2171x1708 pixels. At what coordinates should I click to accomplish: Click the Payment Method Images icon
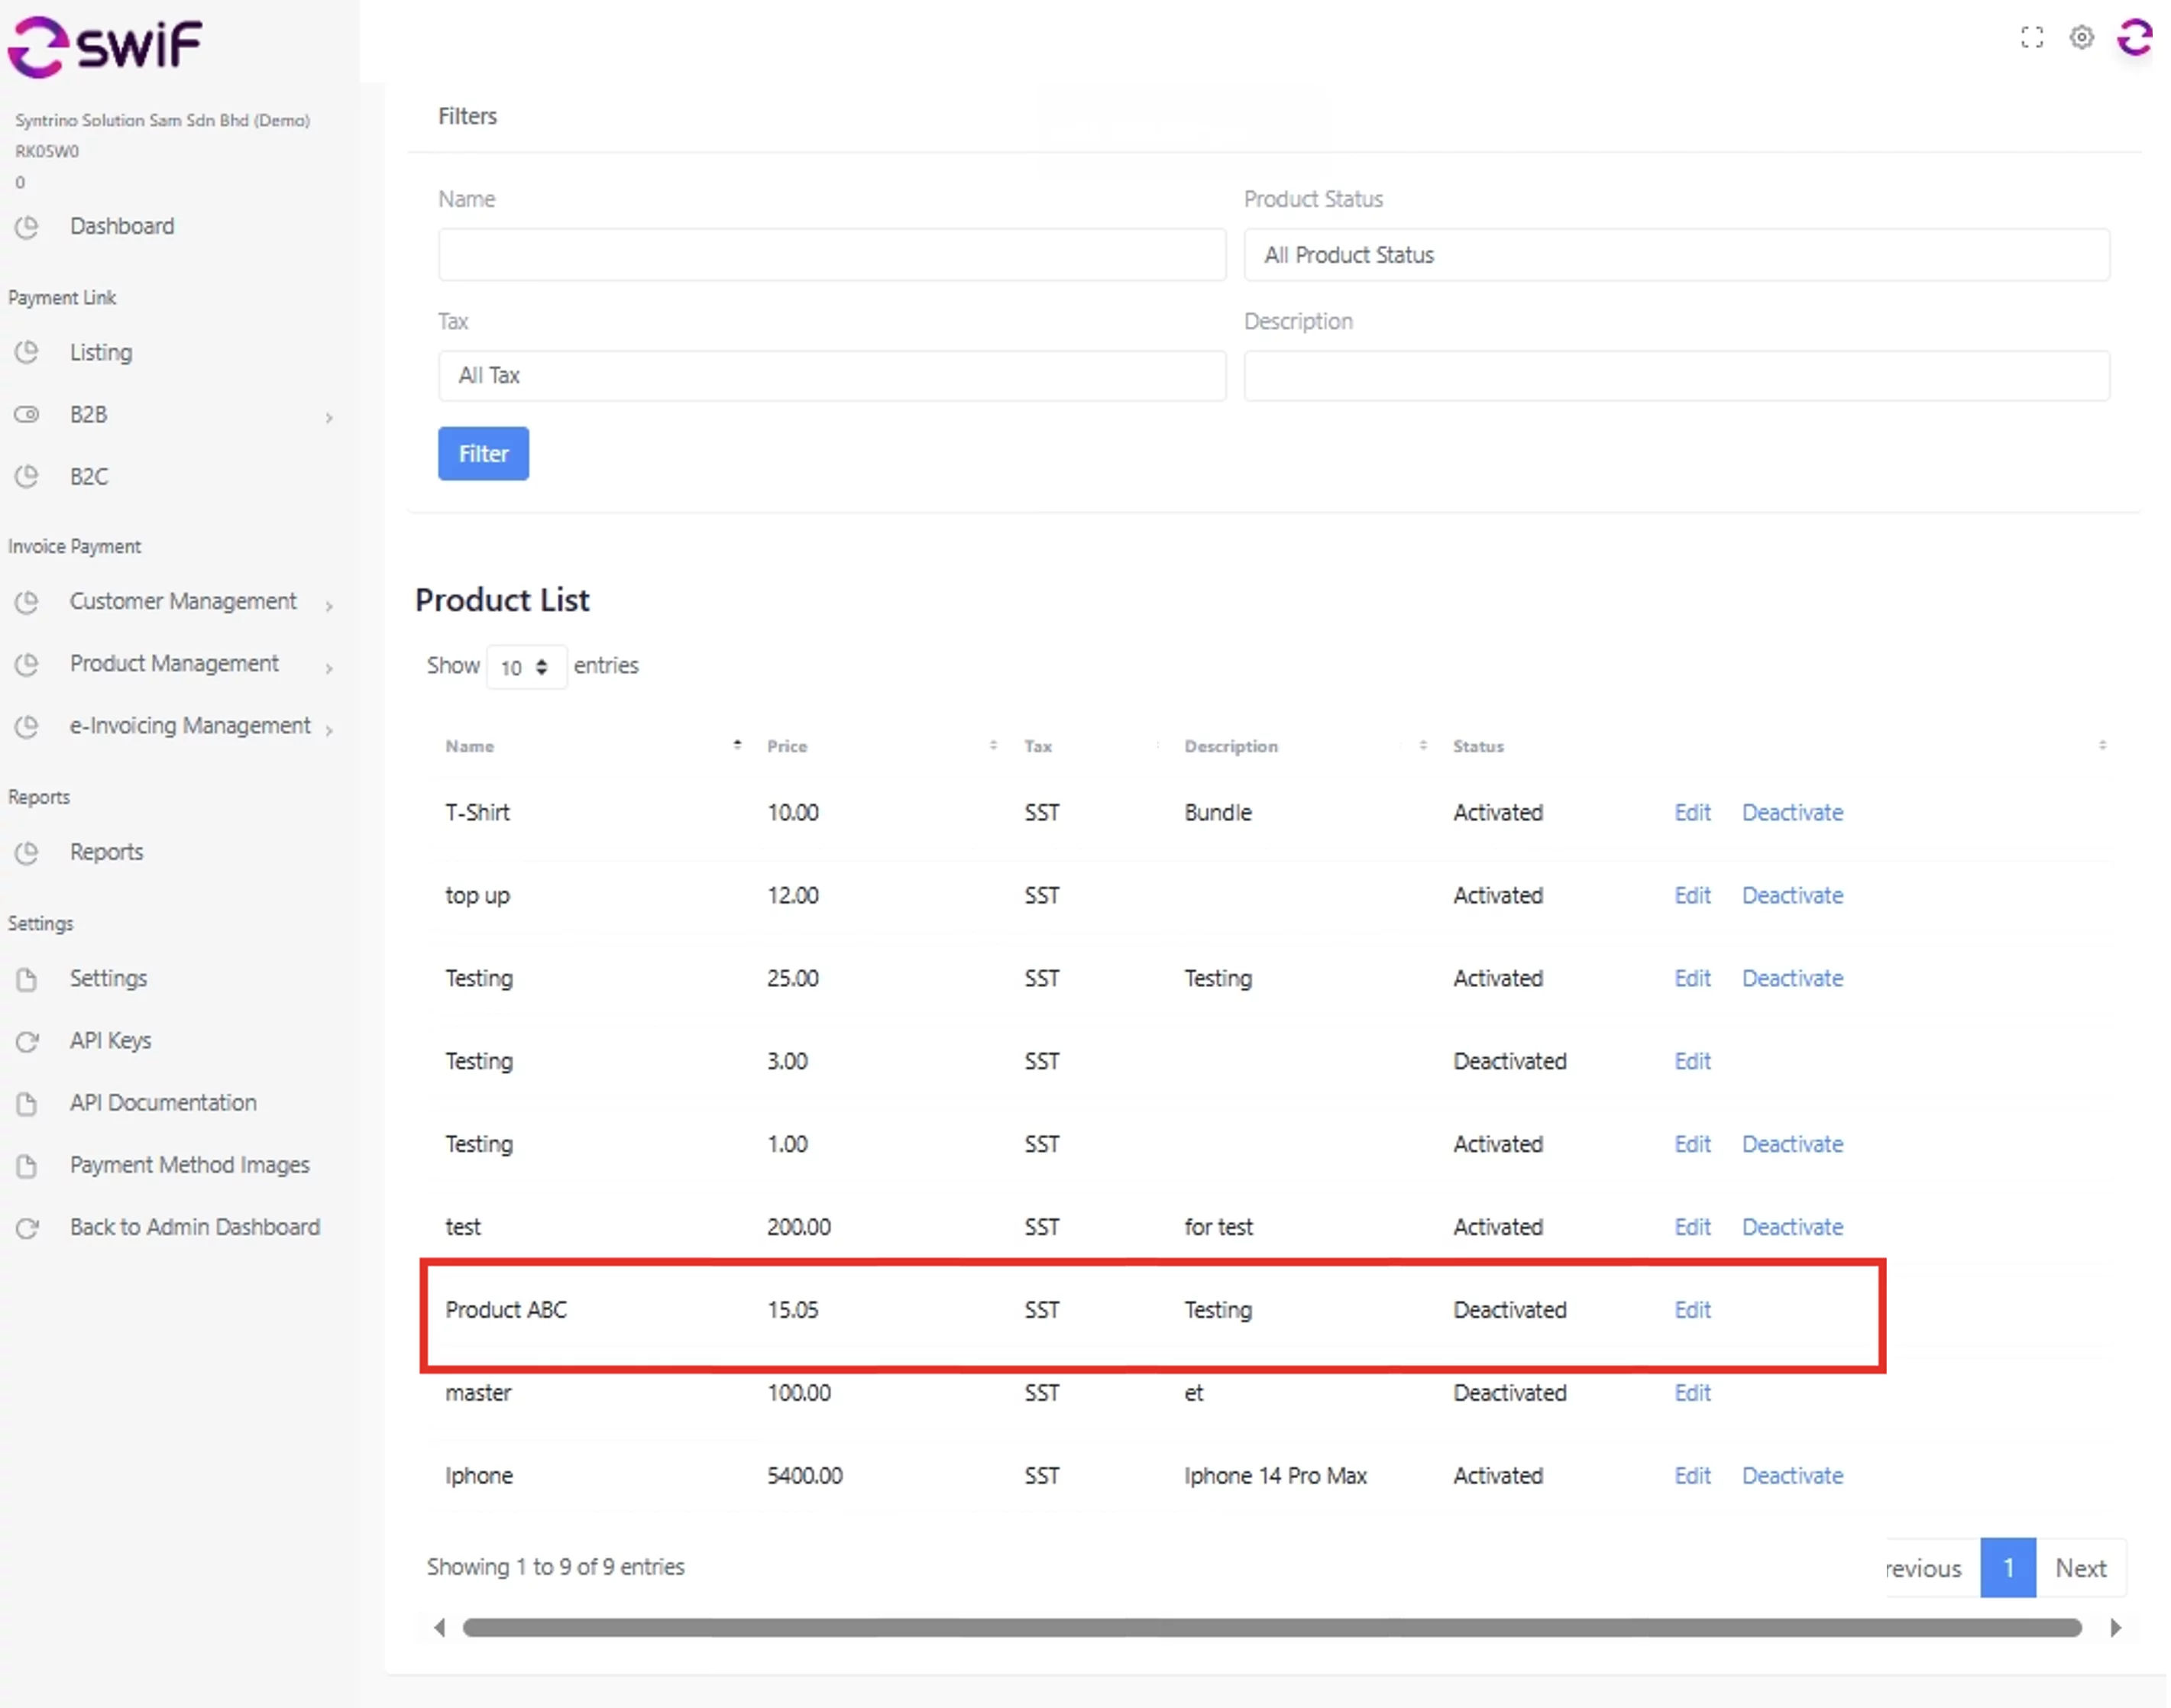(x=27, y=1166)
